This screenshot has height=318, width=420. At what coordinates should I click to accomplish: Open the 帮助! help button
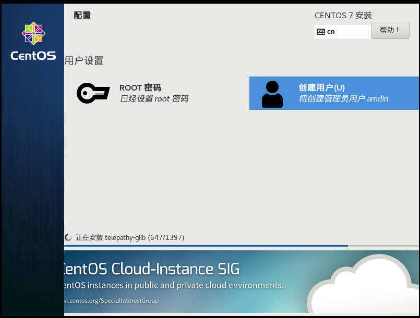(390, 30)
